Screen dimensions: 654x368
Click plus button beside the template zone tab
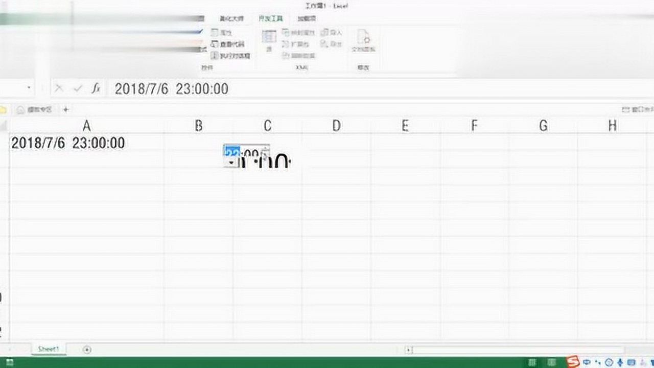click(66, 109)
